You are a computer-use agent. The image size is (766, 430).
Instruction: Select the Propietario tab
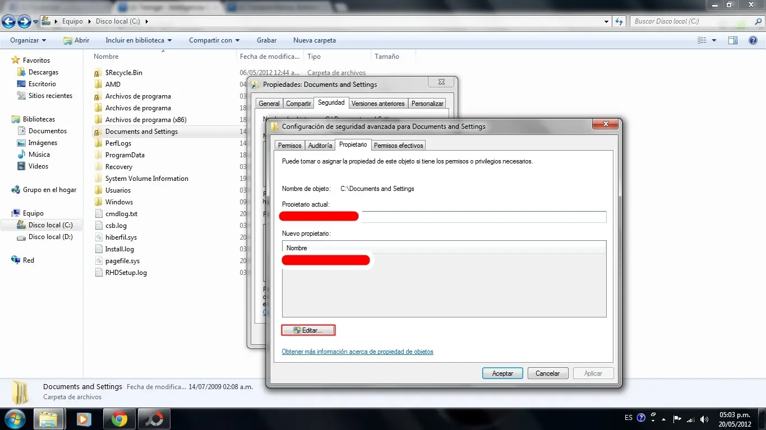pyautogui.click(x=353, y=144)
